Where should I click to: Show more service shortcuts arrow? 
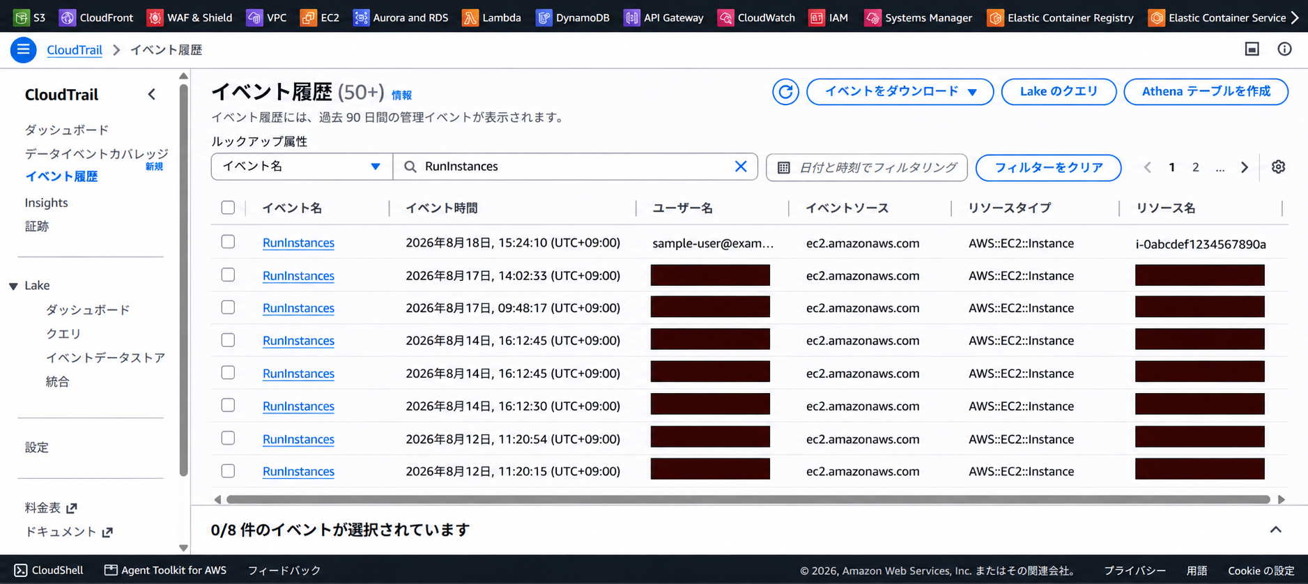coord(1295,17)
